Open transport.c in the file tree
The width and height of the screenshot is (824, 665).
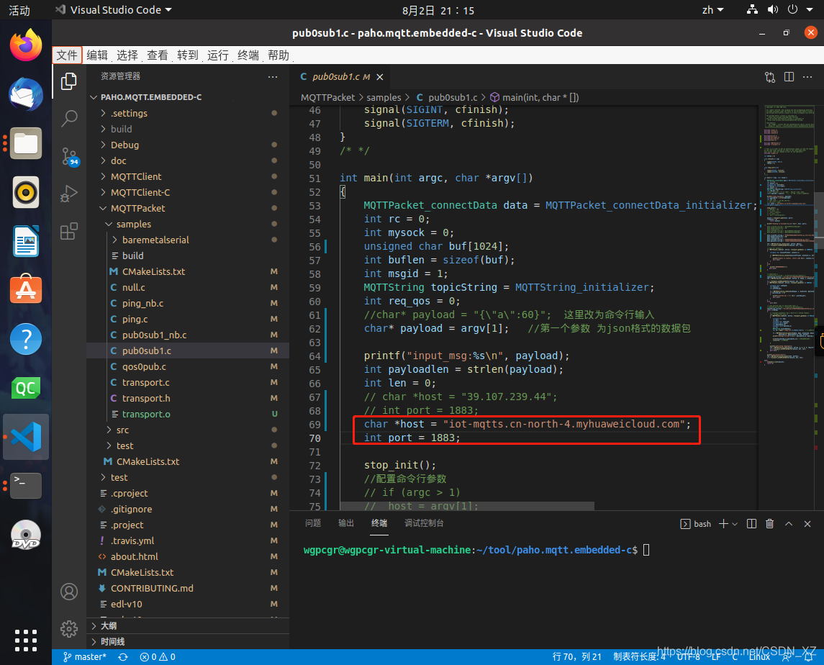point(188,382)
